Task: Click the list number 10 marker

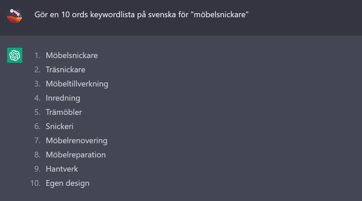Action: click(35, 183)
